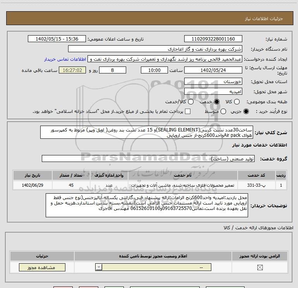Click the ساعت باقی مانده label

(x=39, y=70)
